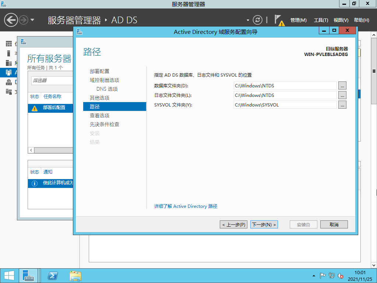The height and width of the screenshot is (283, 377).
Task: Launch PowerShell from the taskbar
Action: pos(53,276)
